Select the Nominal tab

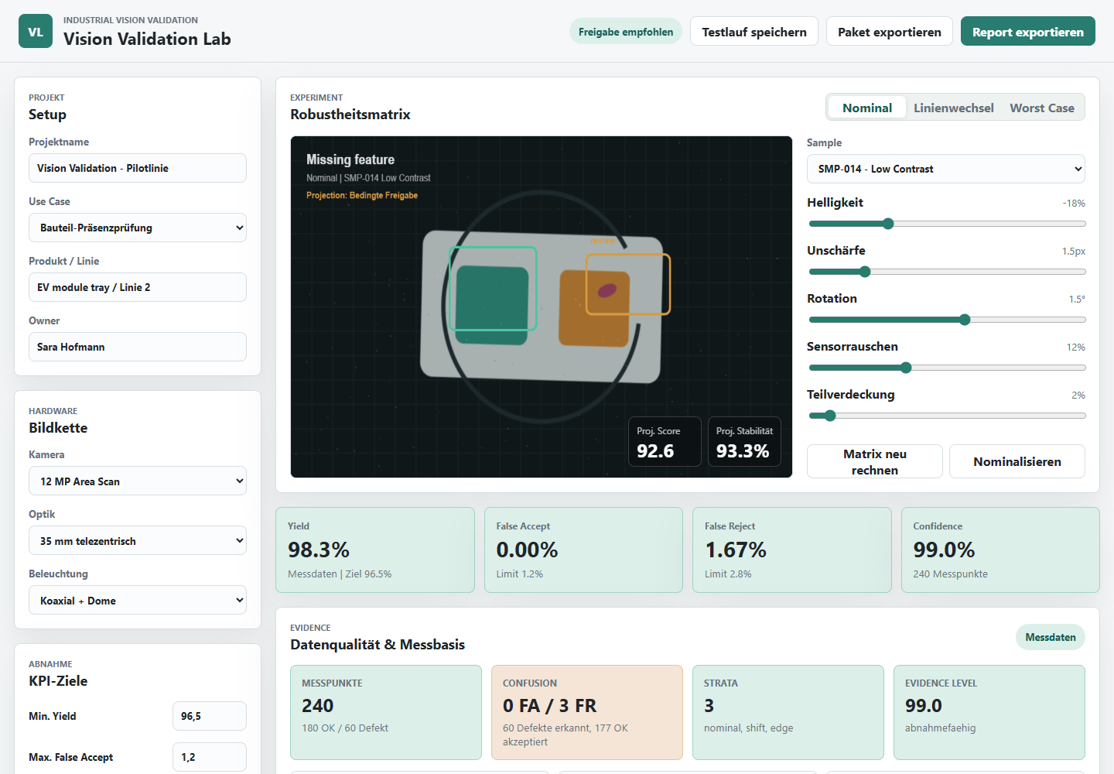click(867, 108)
